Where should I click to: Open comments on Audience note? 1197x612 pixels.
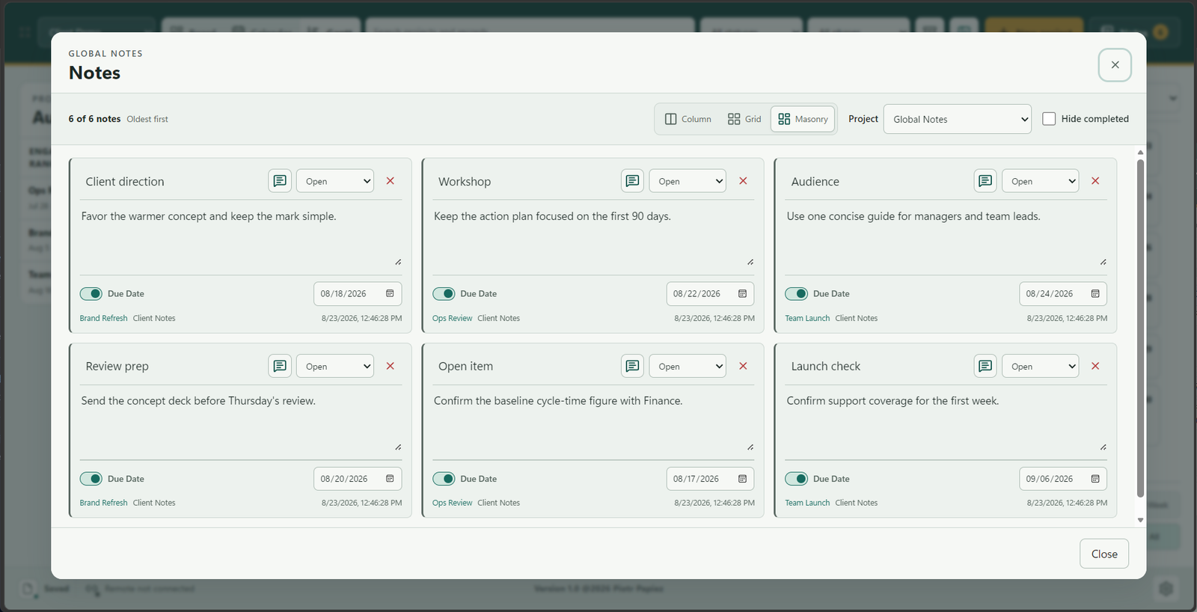[985, 181]
